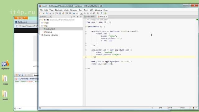Click the inspector man icon in status bar
The image size is (199, 112).
(x=193, y=108)
